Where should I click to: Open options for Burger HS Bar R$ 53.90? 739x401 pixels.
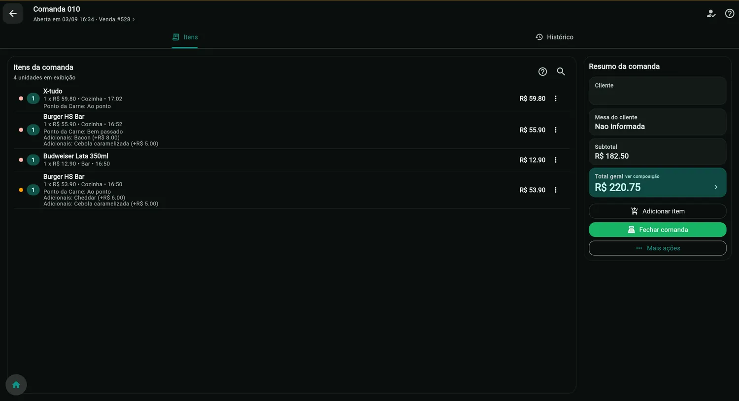(x=555, y=190)
